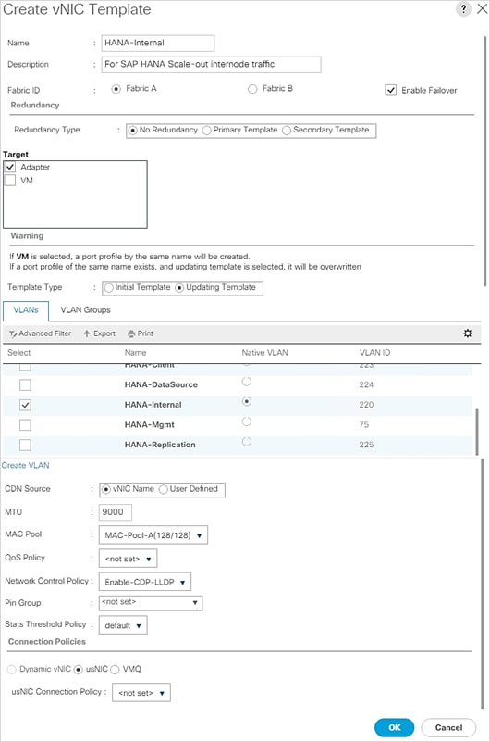This screenshot has width=490, height=742.
Task: Close the Create vNIC Template dialog
Action: pyautogui.click(x=482, y=9)
